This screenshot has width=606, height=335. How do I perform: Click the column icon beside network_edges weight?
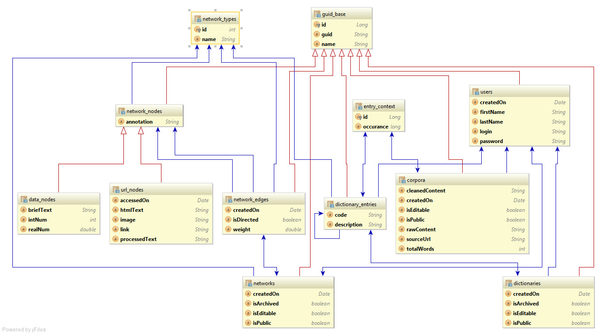click(228, 230)
